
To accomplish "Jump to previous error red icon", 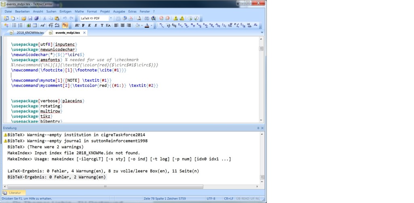I will (x=167, y=18).
